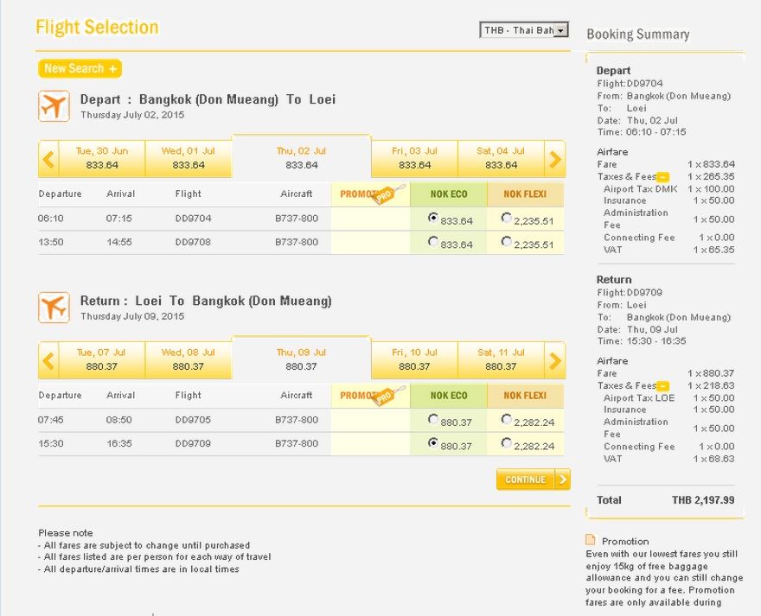This screenshot has height=616, width=761.
Task: Click the 13:50 departure time
Action: [50, 242]
